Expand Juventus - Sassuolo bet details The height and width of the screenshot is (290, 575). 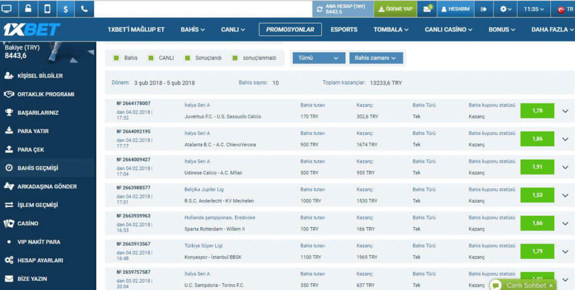565,111
